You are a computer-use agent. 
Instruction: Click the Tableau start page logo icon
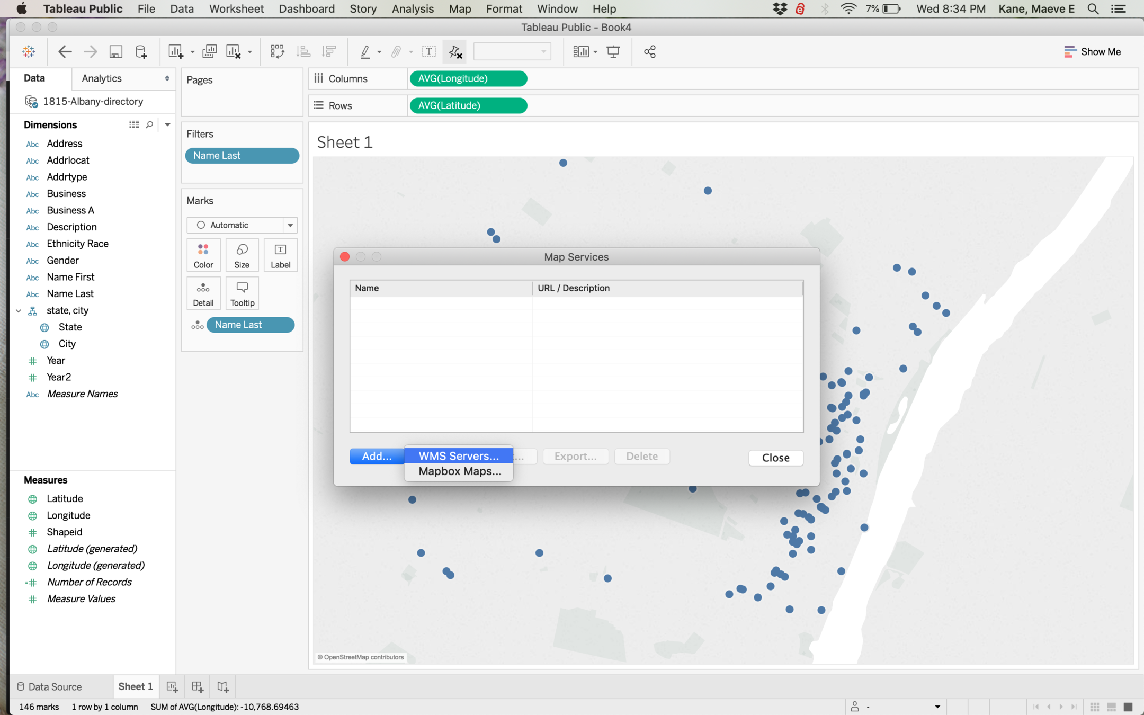(29, 51)
